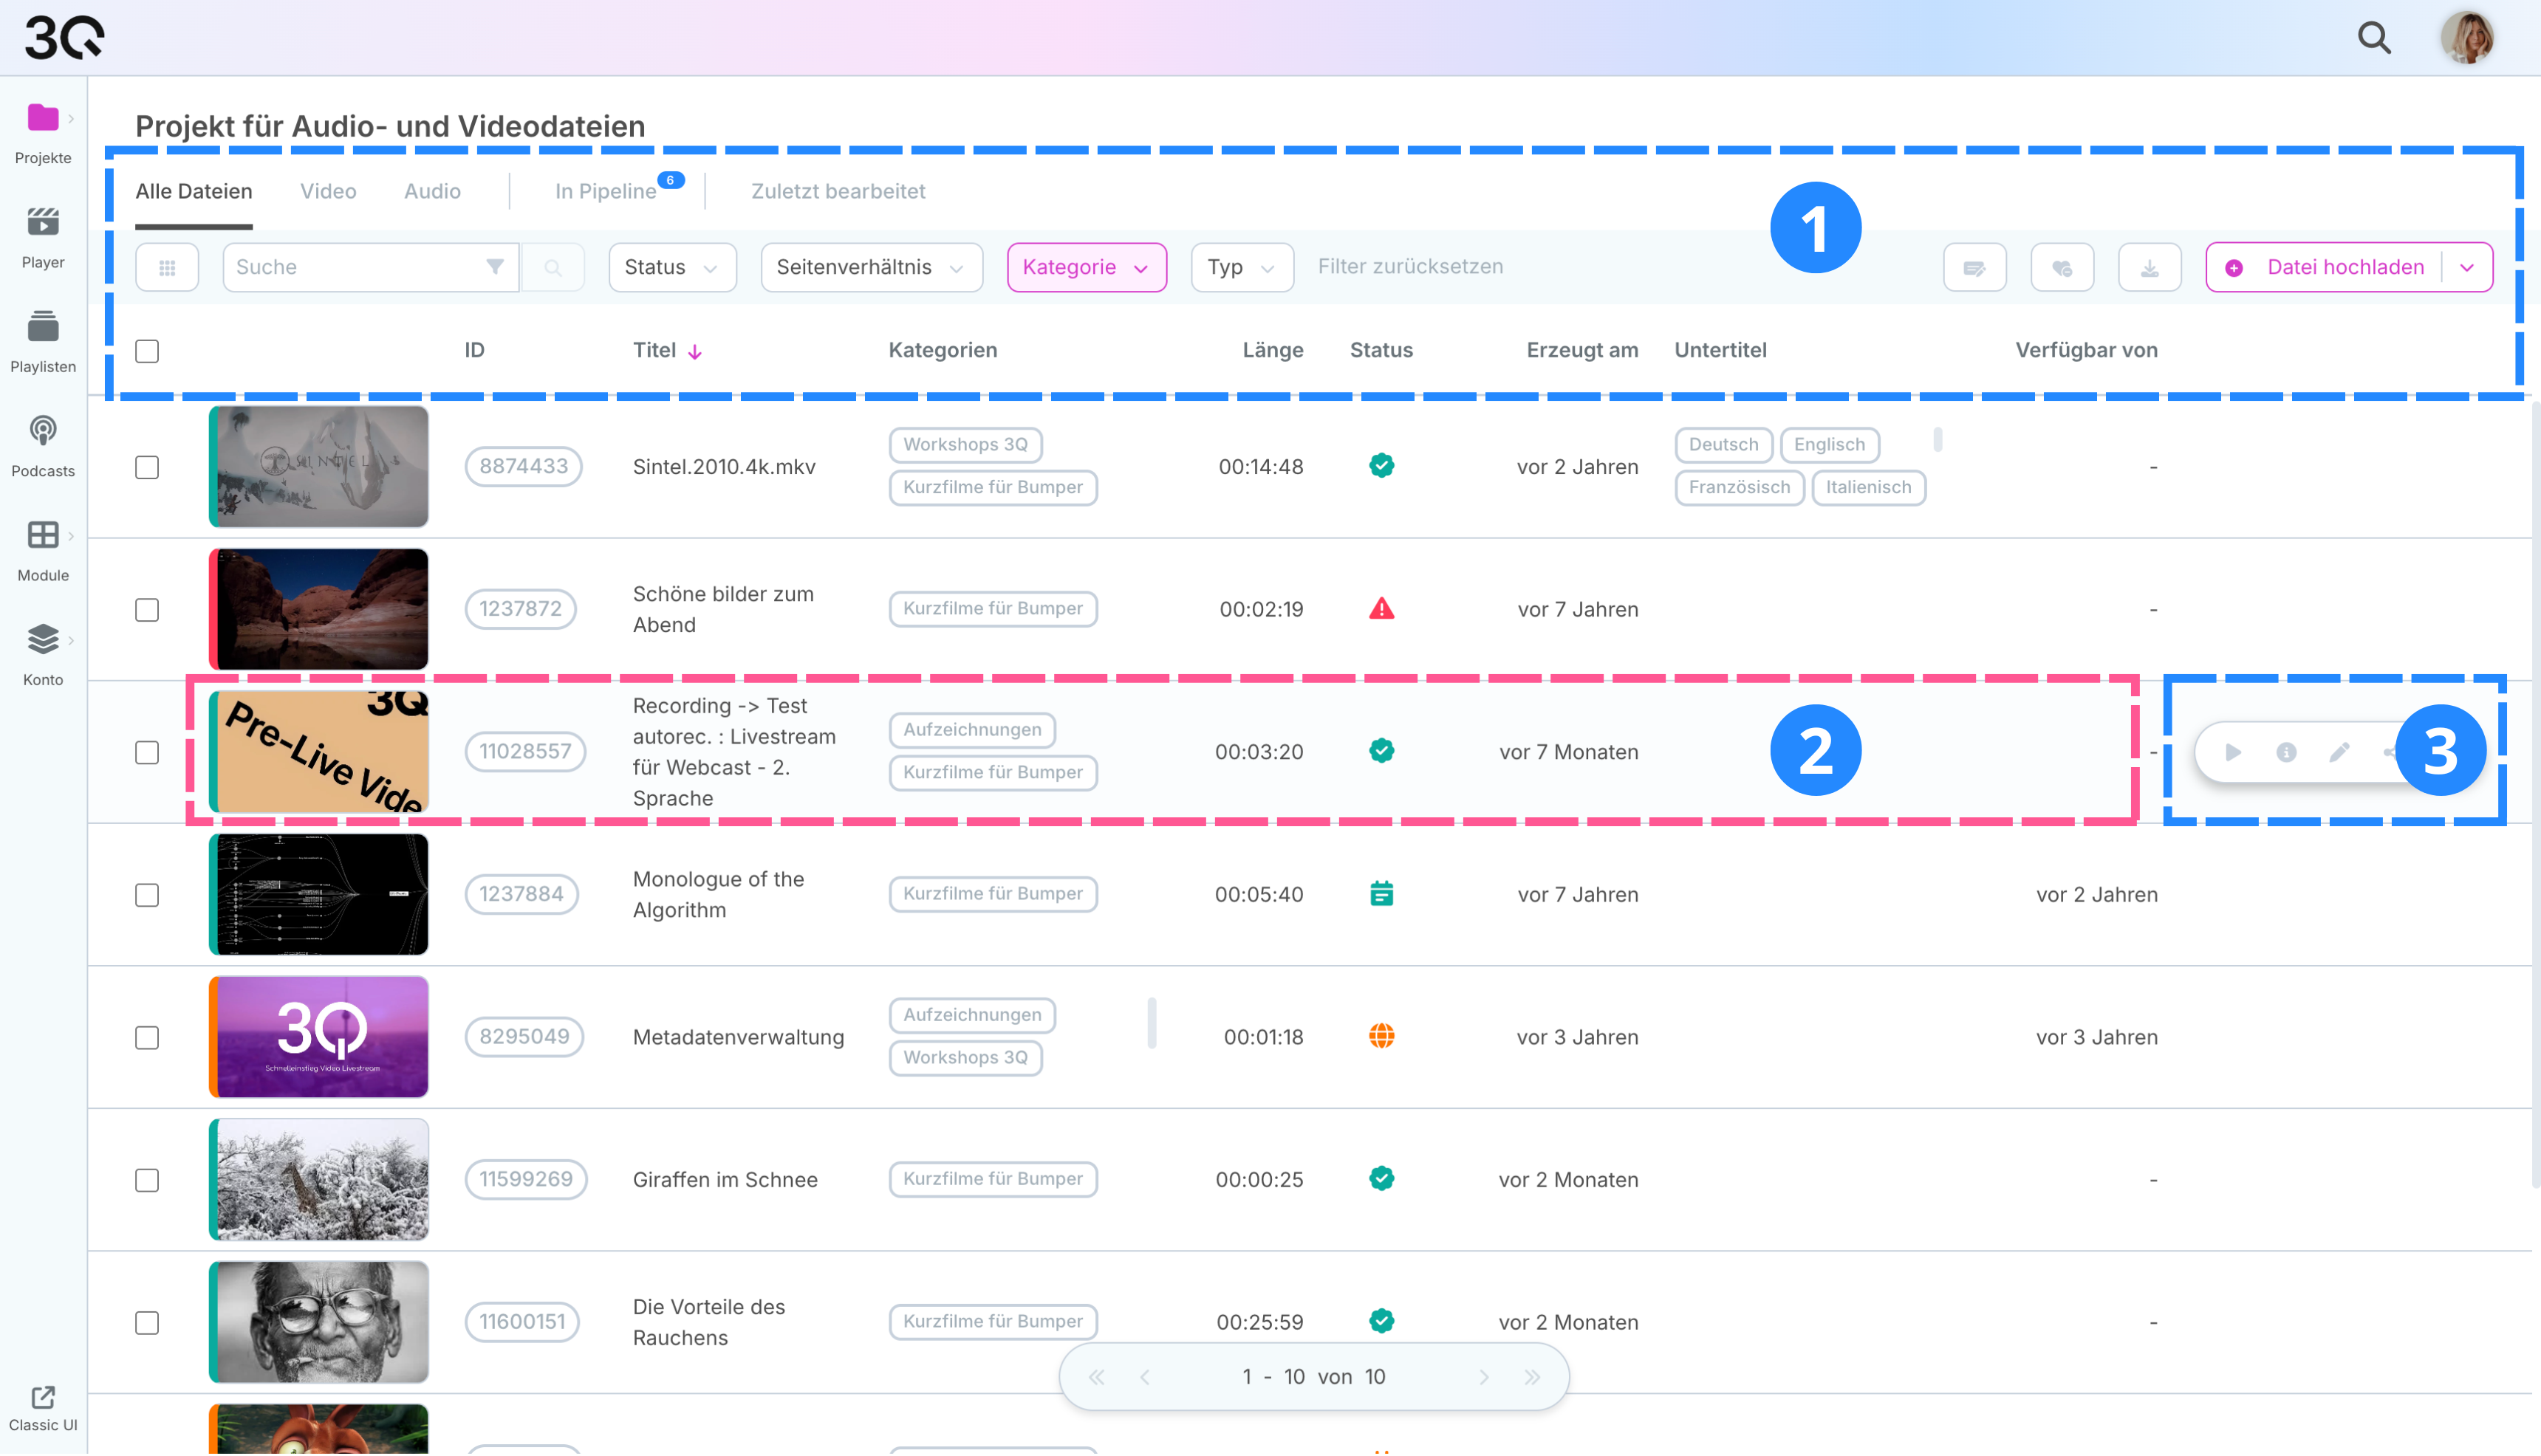The image size is (2541, 1456).
Task: Expand the Seitenverhältnis dropdown
Action: pyautogui.click(x=870, y=267)
